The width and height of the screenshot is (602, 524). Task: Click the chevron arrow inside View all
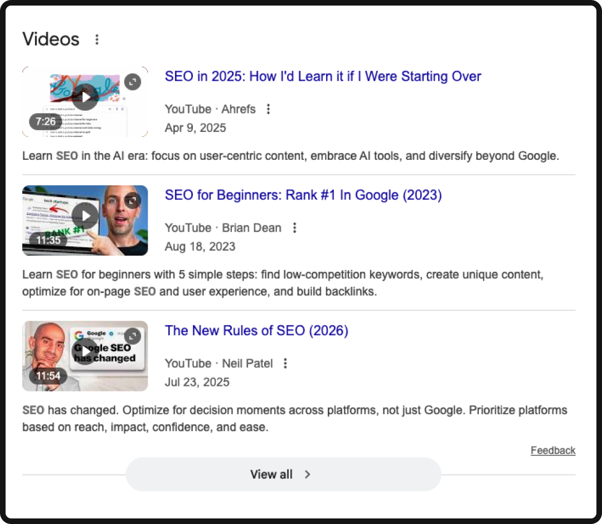point(307,474)
